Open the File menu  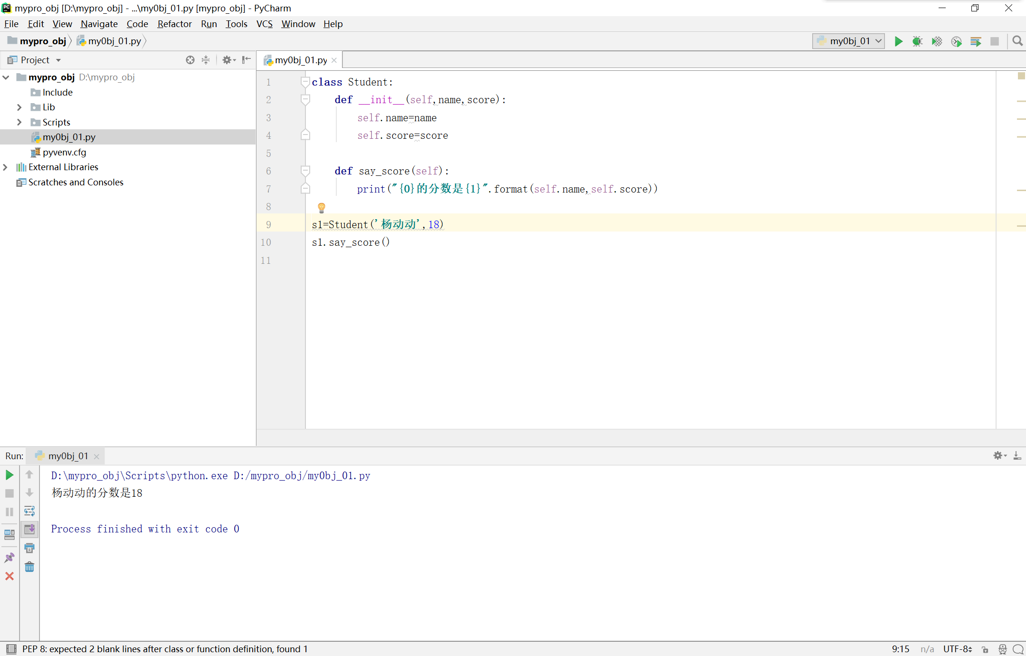coord(11,24)
